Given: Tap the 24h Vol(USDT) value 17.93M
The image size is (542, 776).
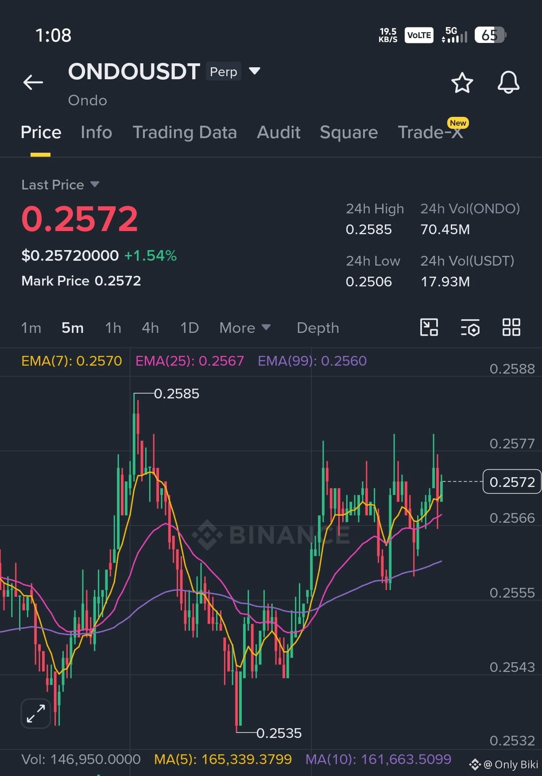Looking at the screenshot, I should 445,282.
